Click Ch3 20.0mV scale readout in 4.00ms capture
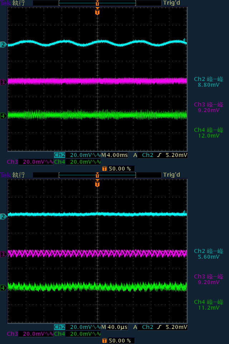Image resolution: width=229 pixels, height=344 pixels. click(x=36, y=162)
